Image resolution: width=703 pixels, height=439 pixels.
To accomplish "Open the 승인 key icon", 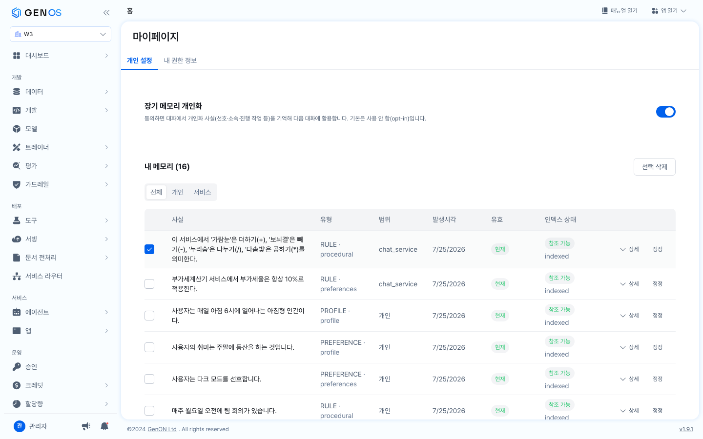I will pyautogui.click(x=17, y=367).
